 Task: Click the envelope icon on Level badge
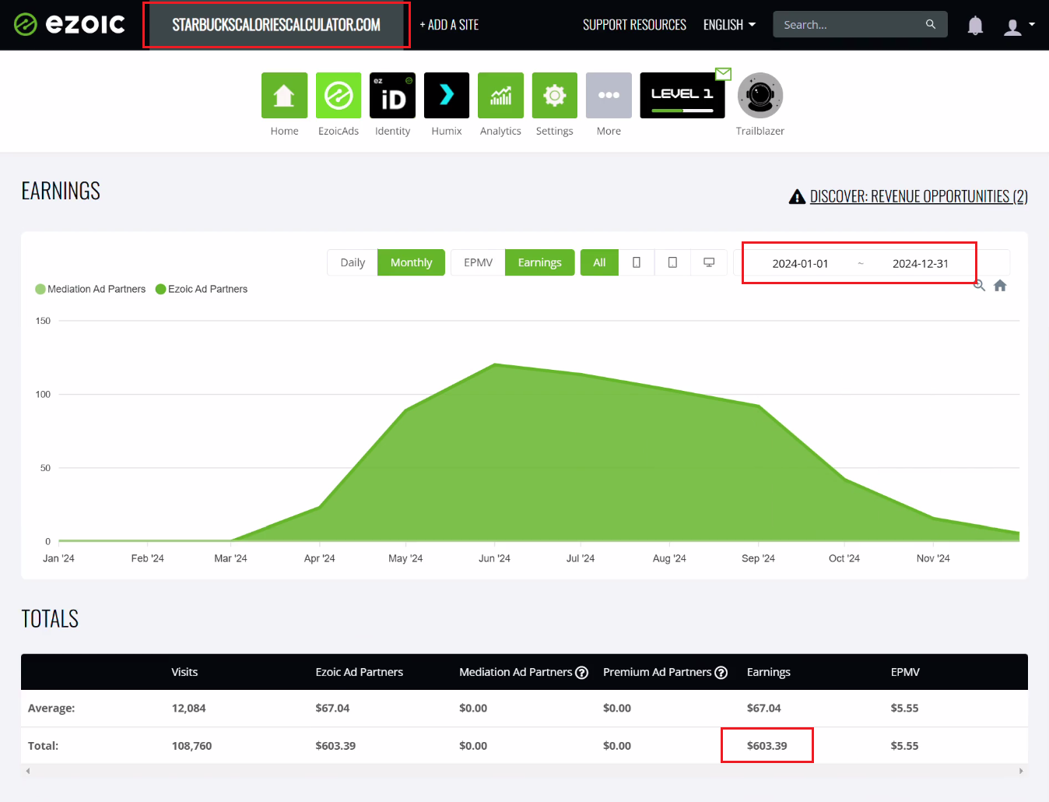pos(724,74)
